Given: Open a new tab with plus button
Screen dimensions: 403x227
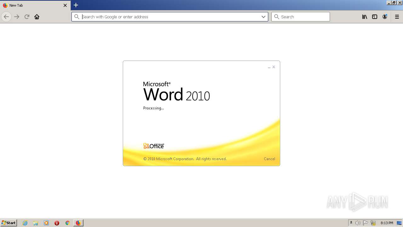Looking at the screenshot, I should (x=76, y=5).
